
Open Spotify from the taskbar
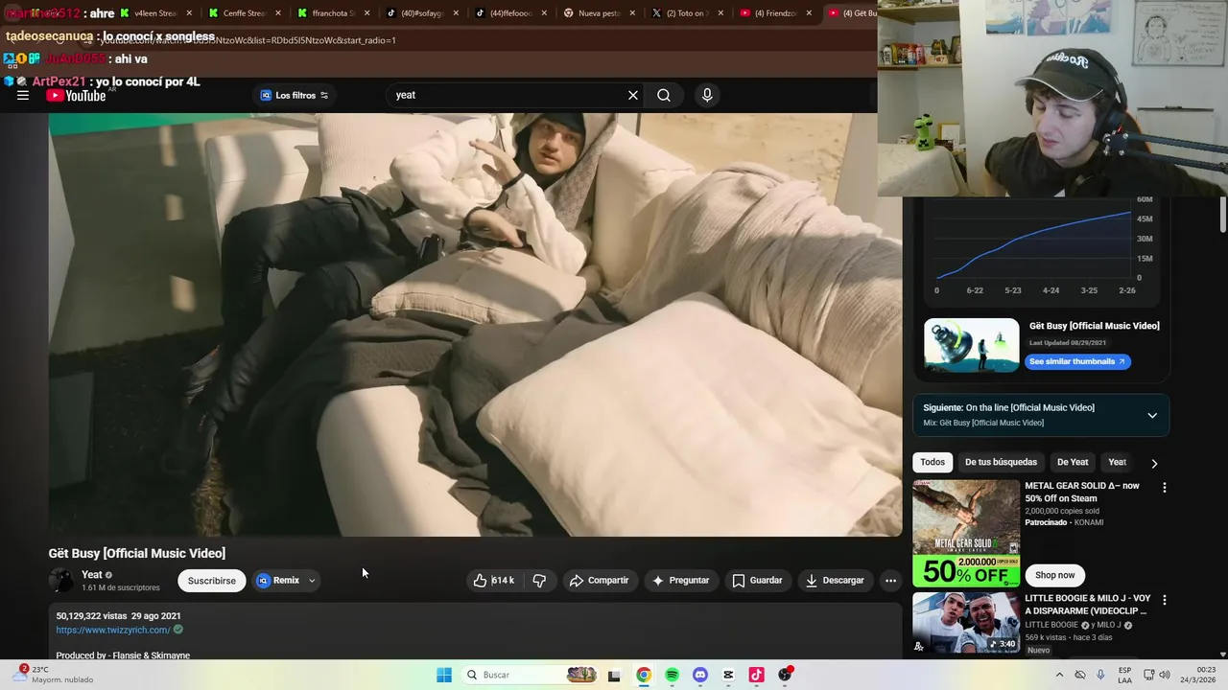coord(672,675)
